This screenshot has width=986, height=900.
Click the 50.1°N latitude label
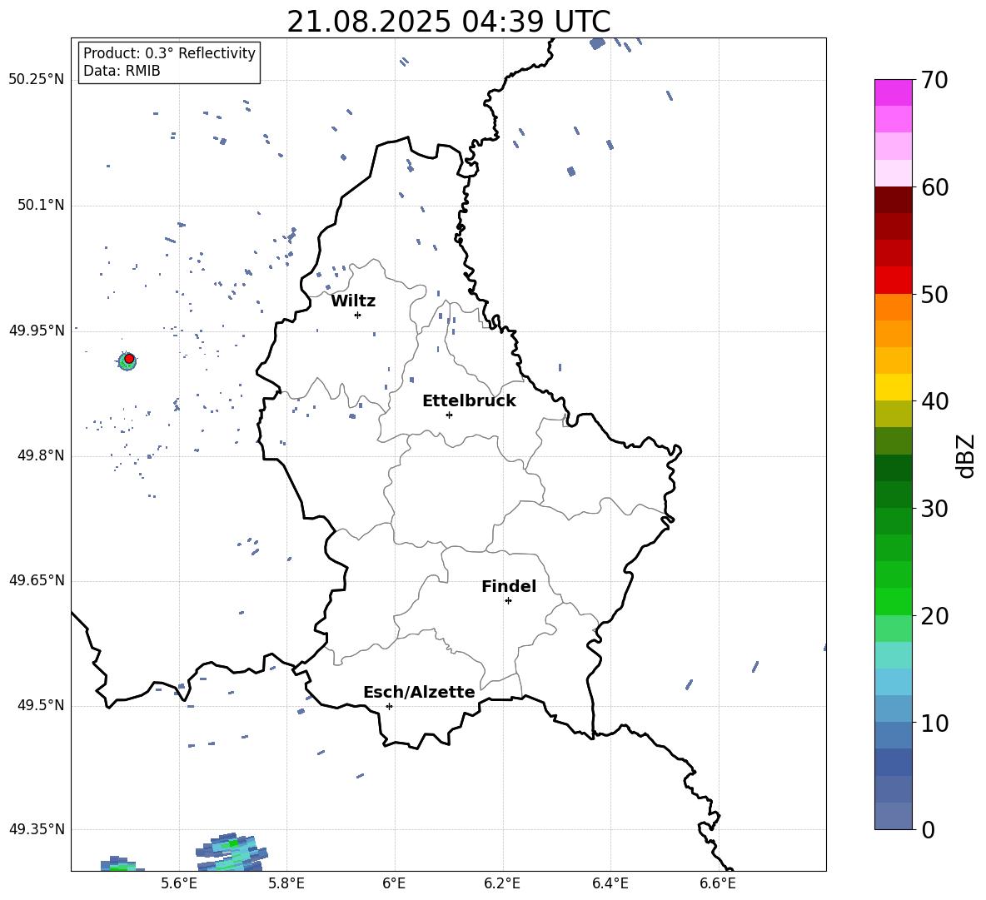(41, 206)
